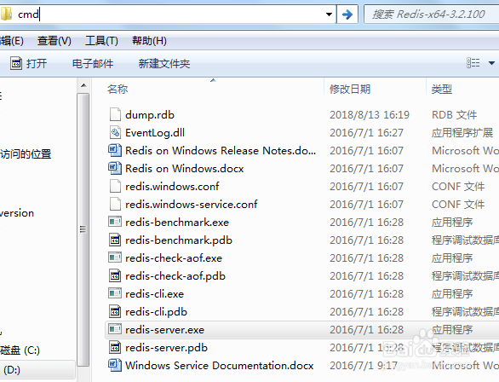
Task: Sort by the 类型 column header
Action: (442, 89)
